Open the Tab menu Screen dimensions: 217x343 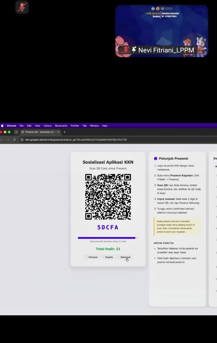(85, 126)
